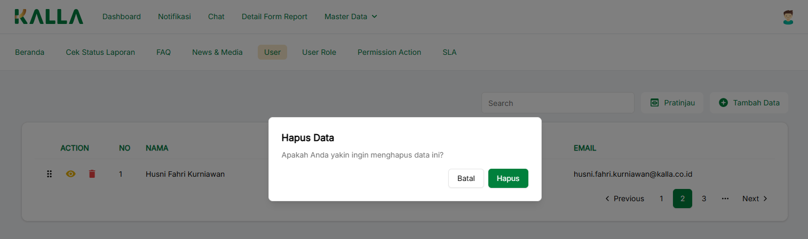This screenshot has height=239, width=808.
Task: Go to Previous page
Action: tap(624, 199)
